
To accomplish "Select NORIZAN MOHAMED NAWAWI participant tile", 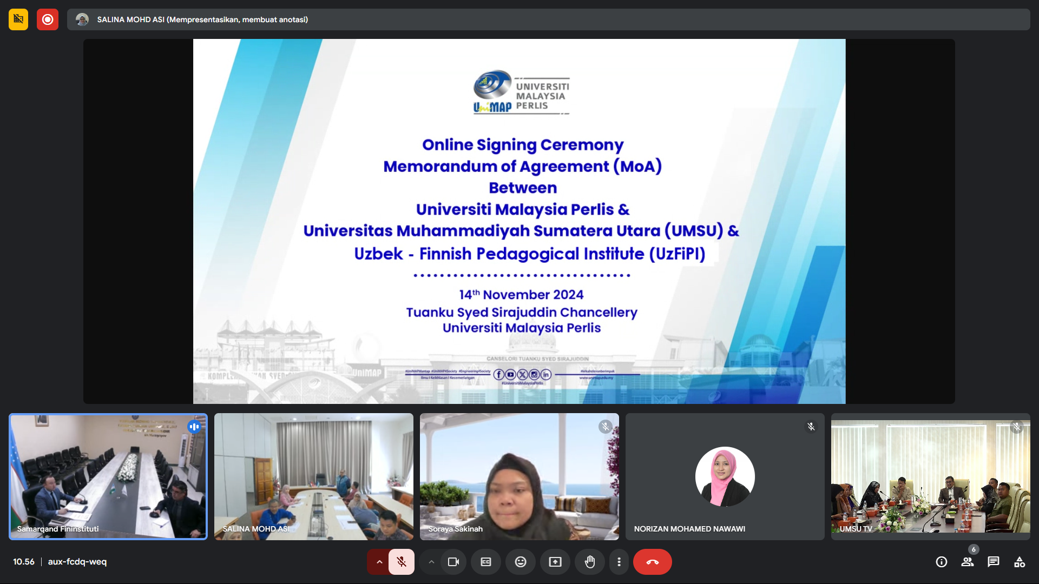I will tap(725, 477).
